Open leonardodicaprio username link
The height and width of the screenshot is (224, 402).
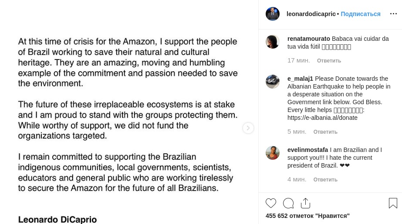click(x=311, y=14)
